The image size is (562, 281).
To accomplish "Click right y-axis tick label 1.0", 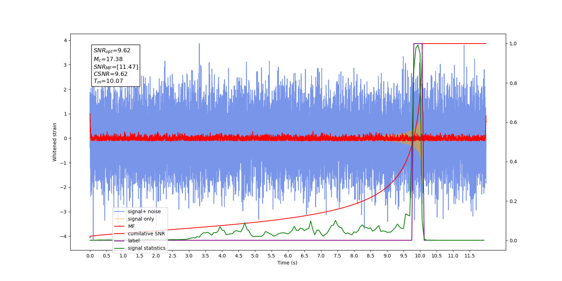I will click(x=513, y=44).
